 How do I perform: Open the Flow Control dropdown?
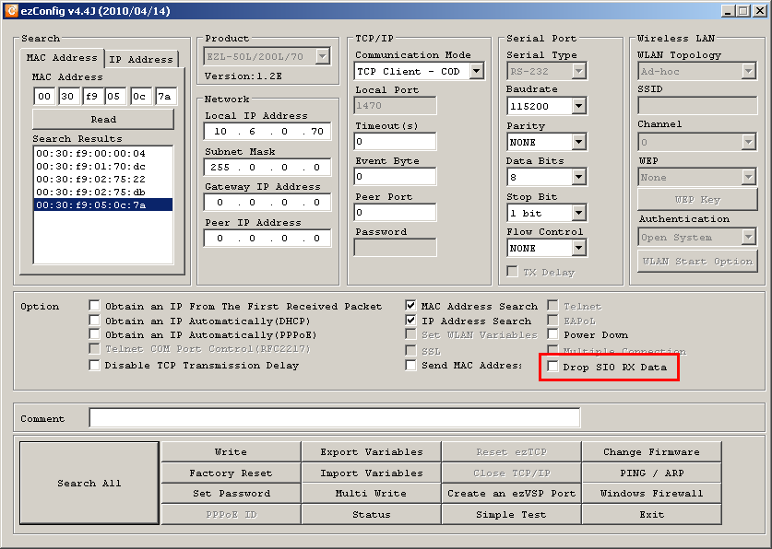tap(579, 248)
